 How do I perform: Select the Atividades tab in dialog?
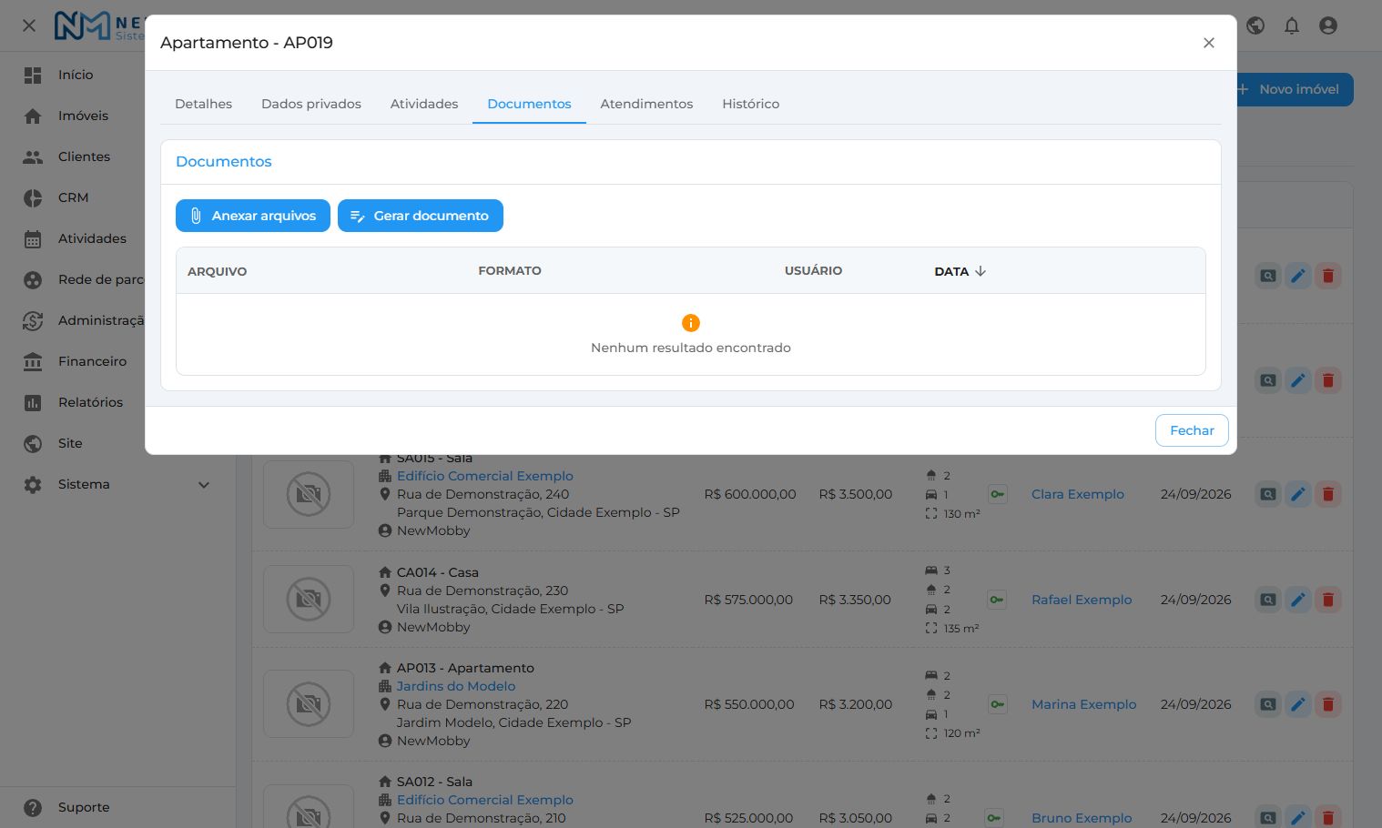click(x=424, y=104)
